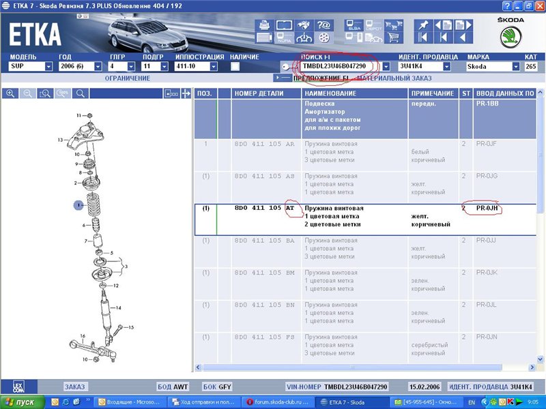
Task: Select callout 1 on the spring diagram
Action: [78, 205]
